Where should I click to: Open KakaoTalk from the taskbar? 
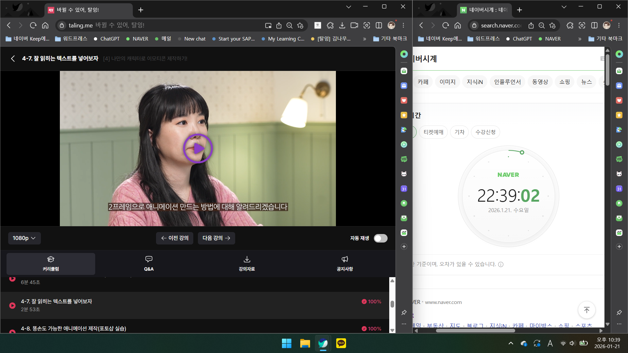coord(341,343)
